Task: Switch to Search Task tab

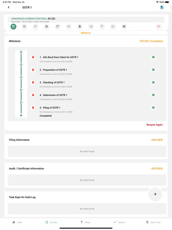Action: point(153,223)
